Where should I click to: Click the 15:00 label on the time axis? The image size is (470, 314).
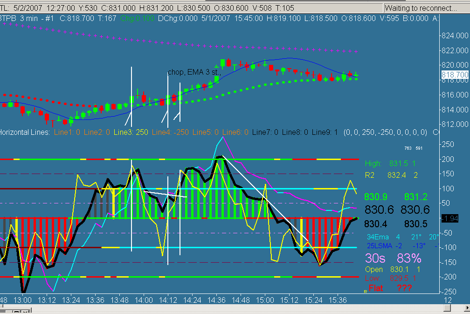[265, 300]
